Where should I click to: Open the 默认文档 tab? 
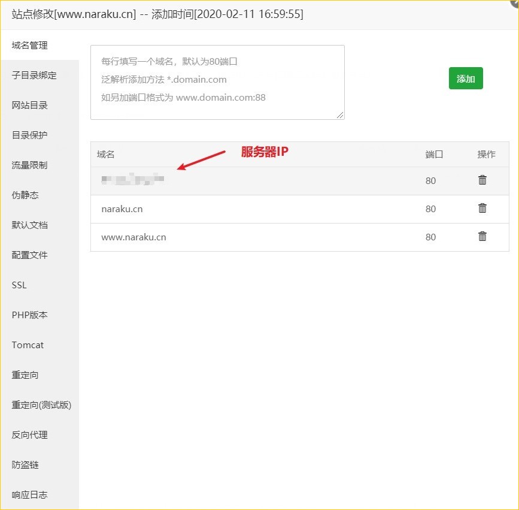pyautogui.click(x=40, y=225)
